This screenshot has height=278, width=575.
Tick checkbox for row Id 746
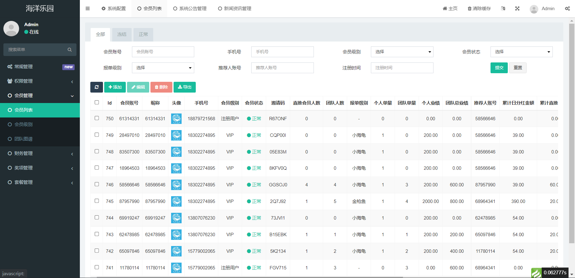coord(97,184)
